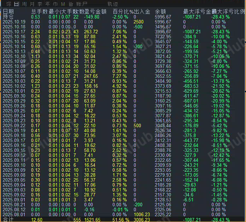Click balance 3996.67 on 2025.10.17

(163, 32)
